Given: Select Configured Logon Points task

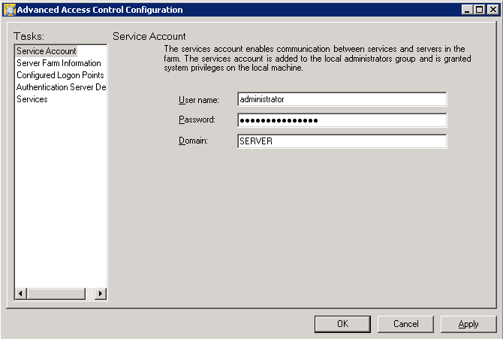Looking at the screenshot, I should [x=60, y=75].
